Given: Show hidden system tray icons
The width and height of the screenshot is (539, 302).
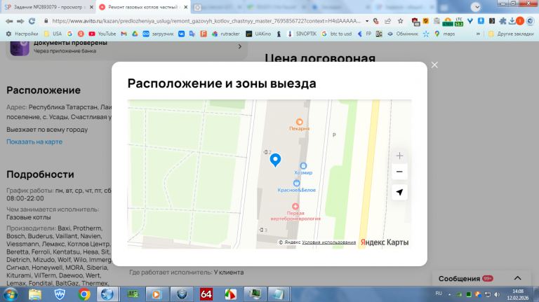Looking at the screenshot, I should 449,294.
